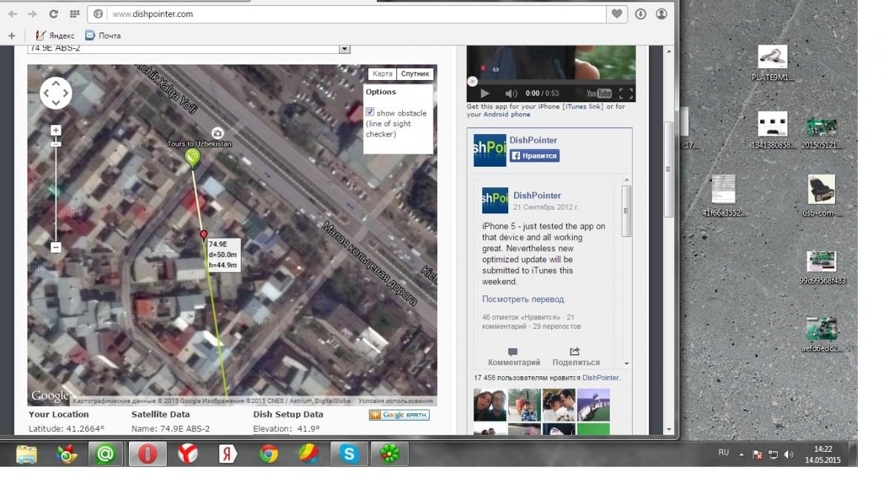The width and height of the screenshot is (889, 500).
Task: Click Посмотреть перевод translation link
Action: 523,299
